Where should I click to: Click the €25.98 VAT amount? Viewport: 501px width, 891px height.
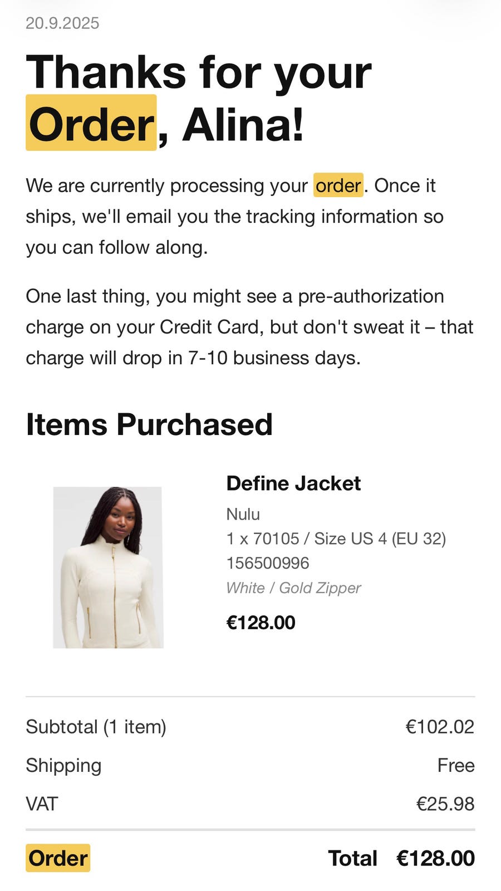click(x=445, y=804)
